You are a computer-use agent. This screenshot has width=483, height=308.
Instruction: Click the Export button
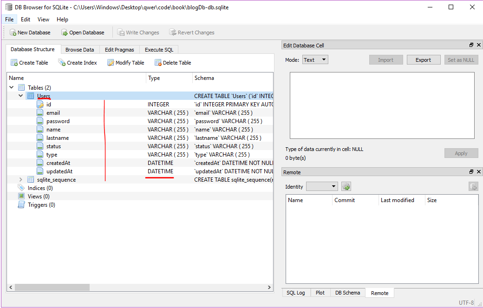point(423,59)
